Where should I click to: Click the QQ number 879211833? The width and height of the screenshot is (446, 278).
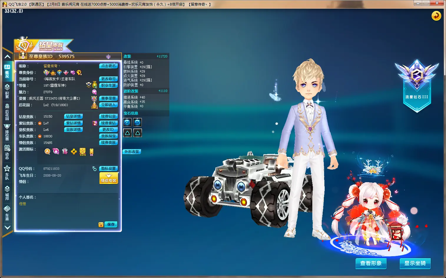pyautogui.click(x=51, y=169)
